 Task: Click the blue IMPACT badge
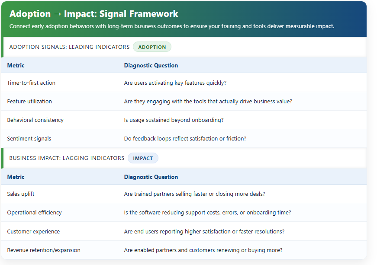pyautogui.click(x=143, y=158)
